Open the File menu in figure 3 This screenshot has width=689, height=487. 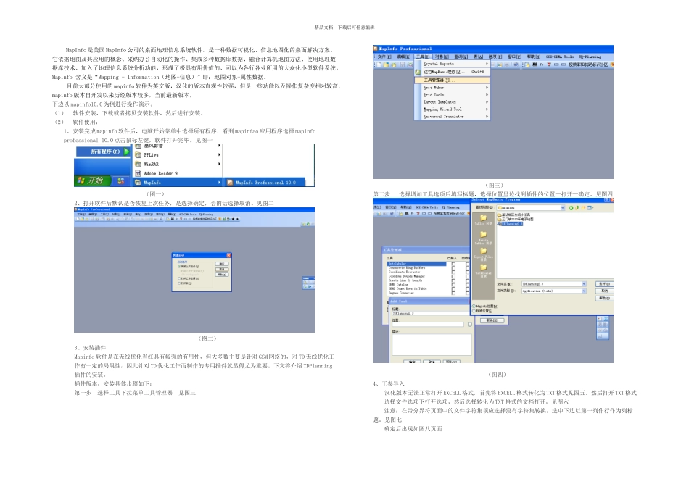point(384,57)
